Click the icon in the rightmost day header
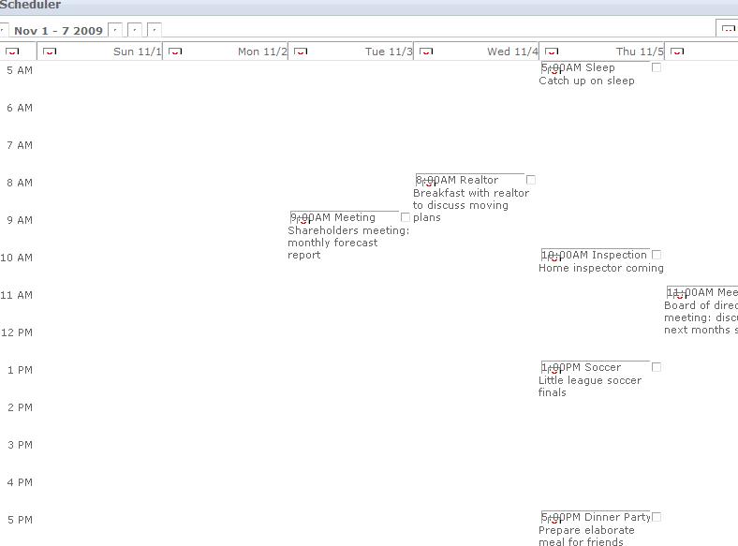 coord(677,52)
